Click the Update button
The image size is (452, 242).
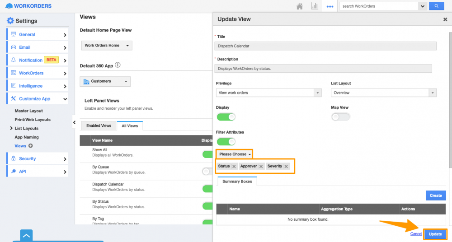pos(435,234)
